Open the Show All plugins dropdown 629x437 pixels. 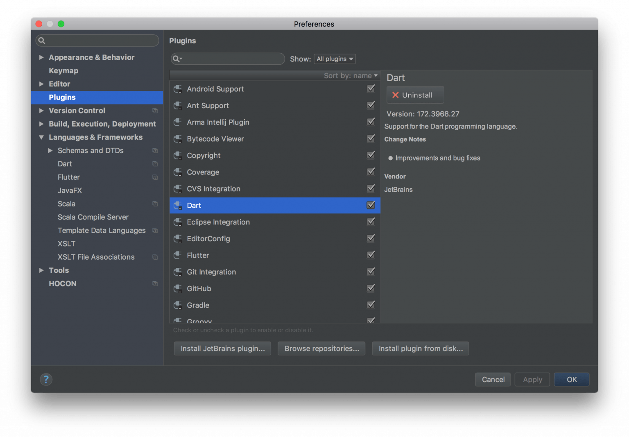point(335,59)
